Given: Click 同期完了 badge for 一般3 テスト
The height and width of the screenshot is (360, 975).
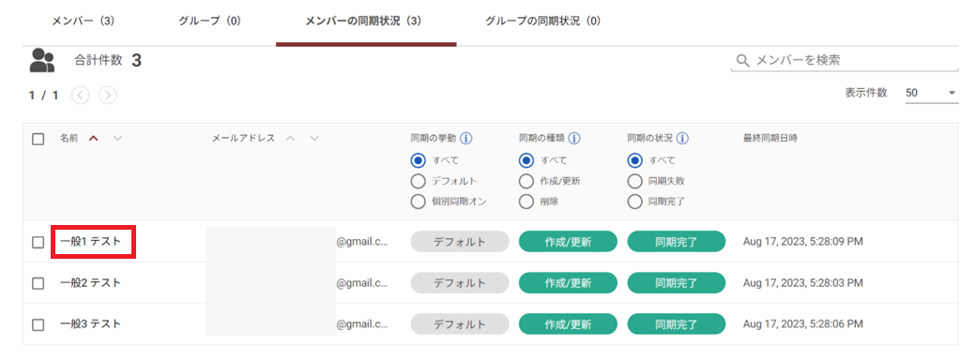Looking at the screenshot, I should tap(677, 324).
